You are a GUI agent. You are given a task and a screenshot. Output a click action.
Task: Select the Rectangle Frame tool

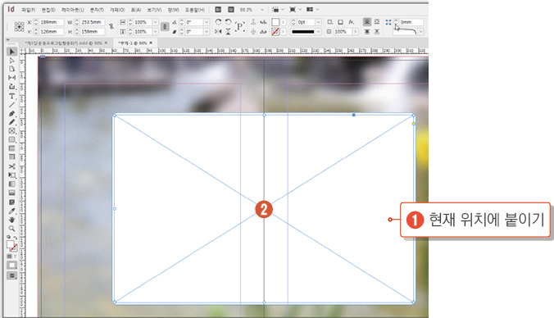11,131
